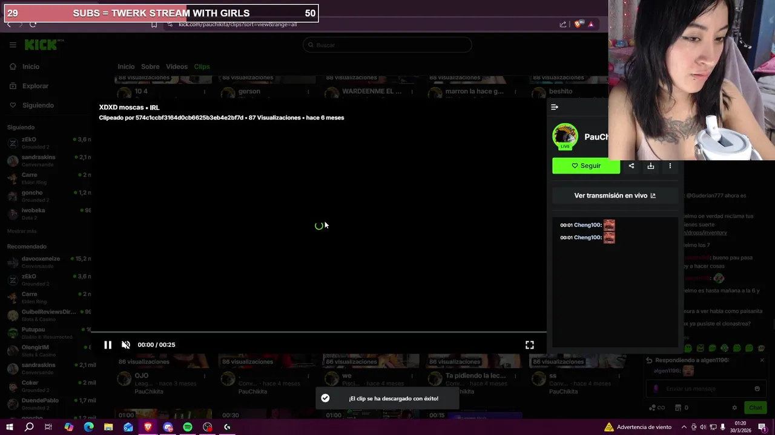Send message with Chat button

point(755,408)
